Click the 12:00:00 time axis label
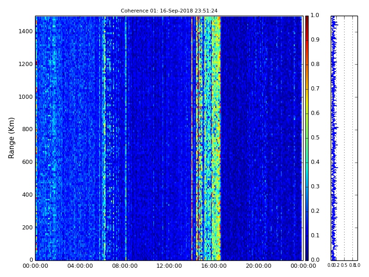 pos(169,266)
